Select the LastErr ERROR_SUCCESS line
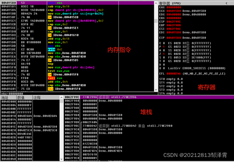This screenshot has height=162, width=234. pyautogui.click(x=197, y=68)
